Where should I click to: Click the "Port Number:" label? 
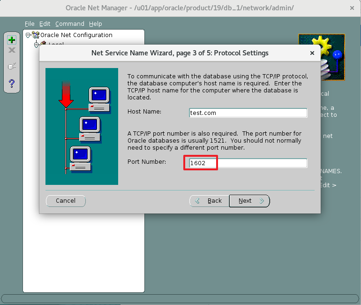click(x=147, y=162)
